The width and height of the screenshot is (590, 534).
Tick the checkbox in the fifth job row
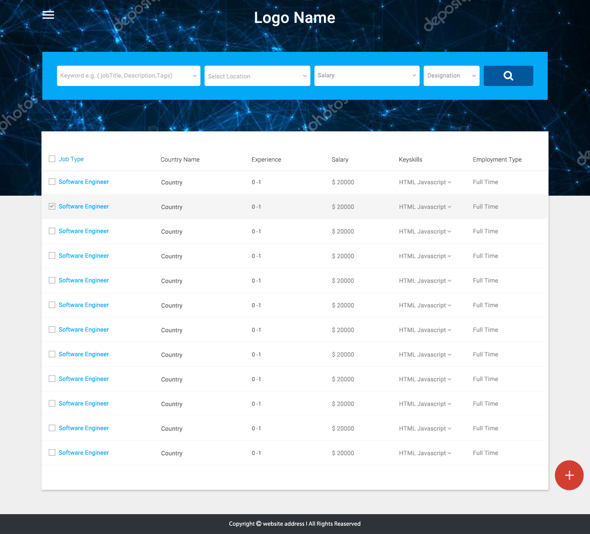click(x=52, y=280)
